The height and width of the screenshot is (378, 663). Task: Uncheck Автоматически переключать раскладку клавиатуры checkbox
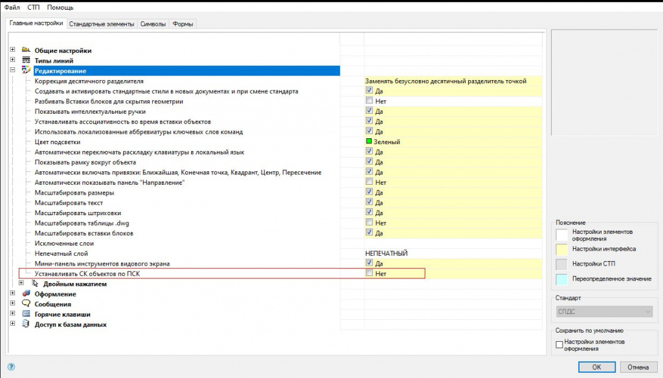point(369,151)
